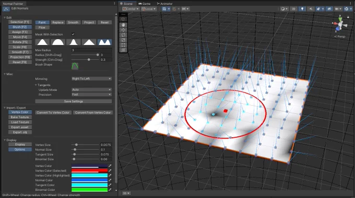Select the Rotate tool in scene overlay
The image size is (355, 198).
123,35
